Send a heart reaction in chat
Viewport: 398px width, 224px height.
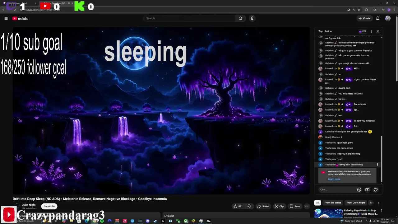pos(376,189)
